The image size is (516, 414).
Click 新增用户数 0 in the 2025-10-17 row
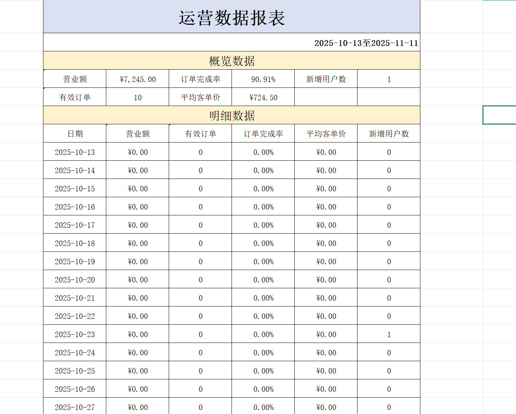tap(389, 224)
